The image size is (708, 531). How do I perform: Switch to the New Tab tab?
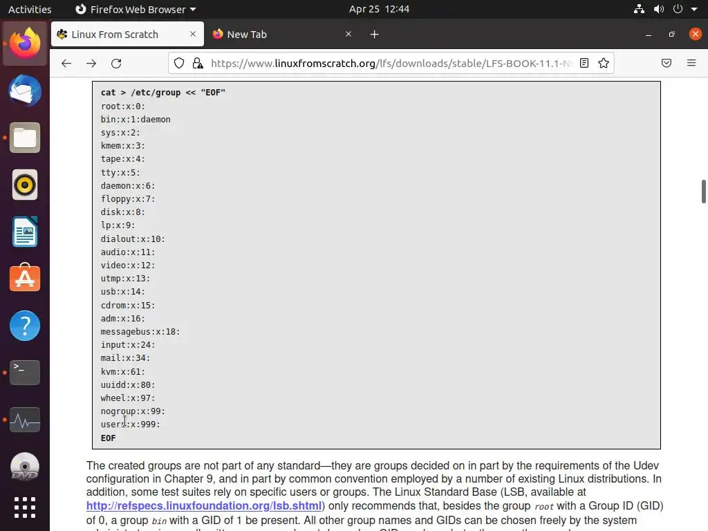[282, 35]
